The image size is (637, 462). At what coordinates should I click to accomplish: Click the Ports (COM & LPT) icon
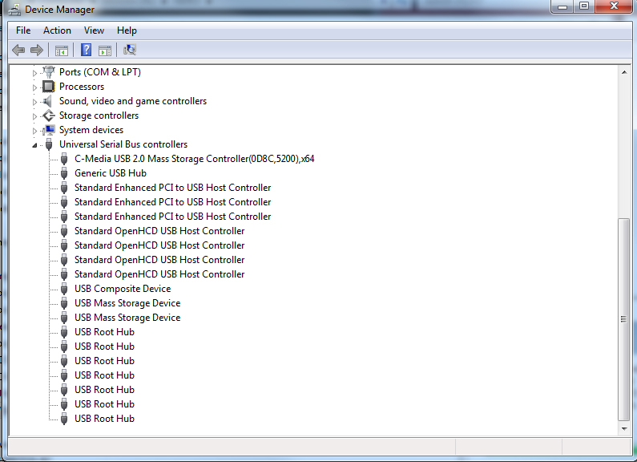49,72
